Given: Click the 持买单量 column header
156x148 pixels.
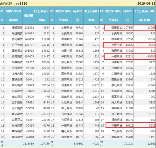Looking at the screenshot, I should pos(78,15).
